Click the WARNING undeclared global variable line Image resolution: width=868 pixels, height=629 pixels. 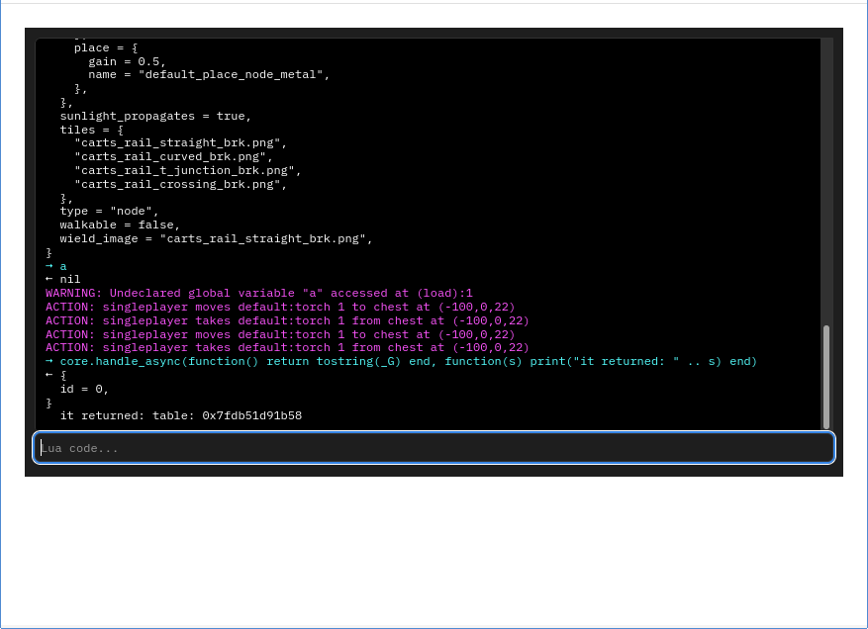point(259,294)
